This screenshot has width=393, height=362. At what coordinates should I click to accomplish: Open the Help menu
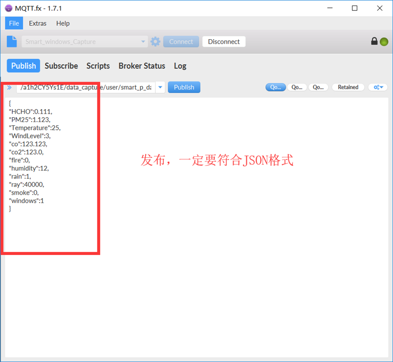pos(63,23)
